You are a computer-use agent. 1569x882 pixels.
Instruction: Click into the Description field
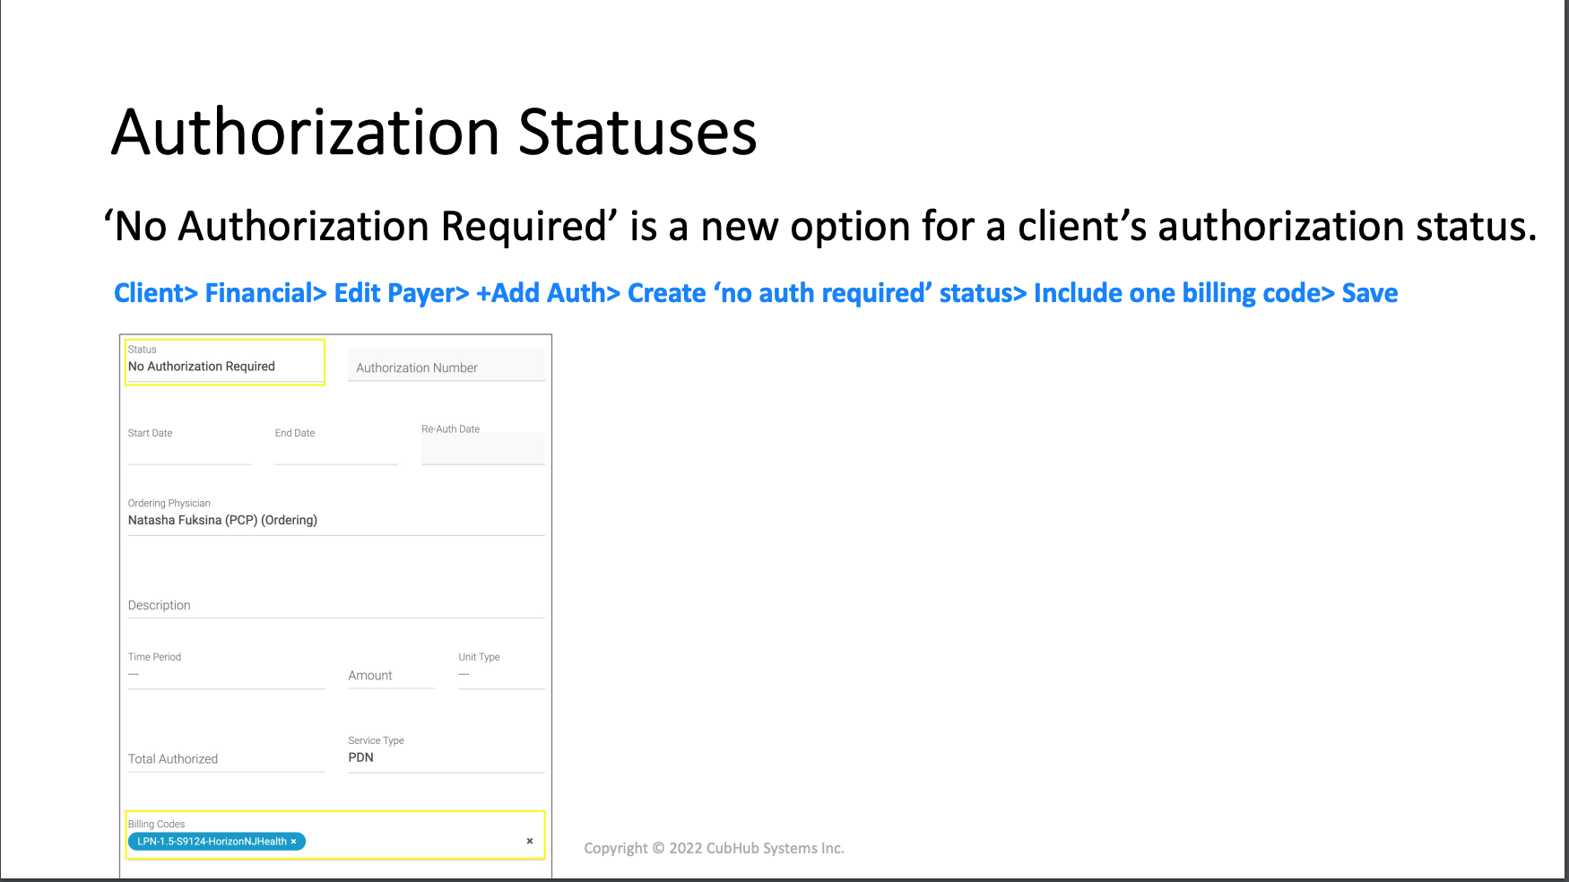click(x=336, y=605)
